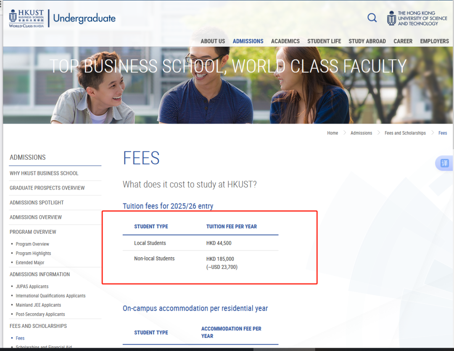Open Why HKUST Business School sidebar link
Screen dimensions: 454x351
tap(44, 173)
